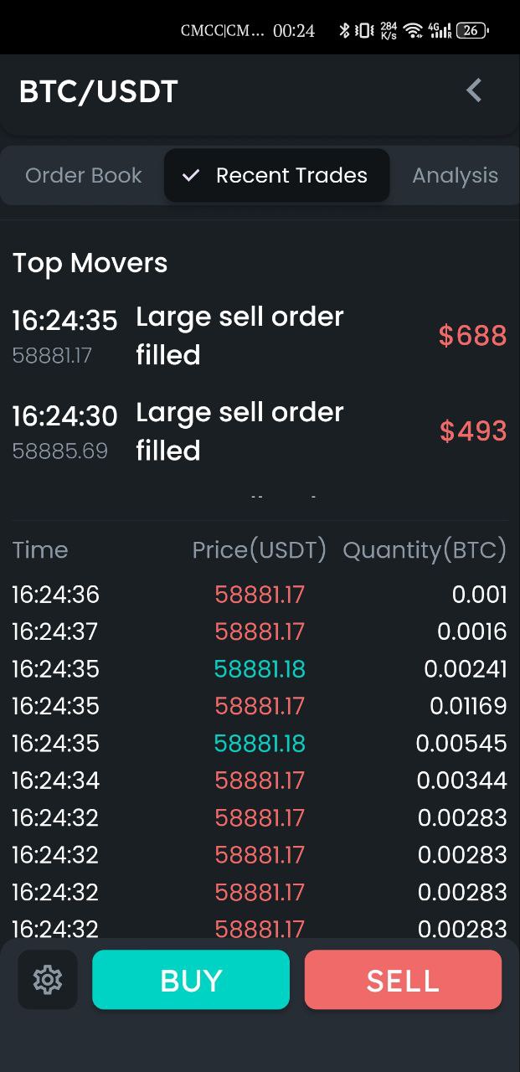Image resolution: width=520 pixels, height=1072 pixels.
Task: Tap the BTC/USDT pair title
Action: click(x=99, y=91)
